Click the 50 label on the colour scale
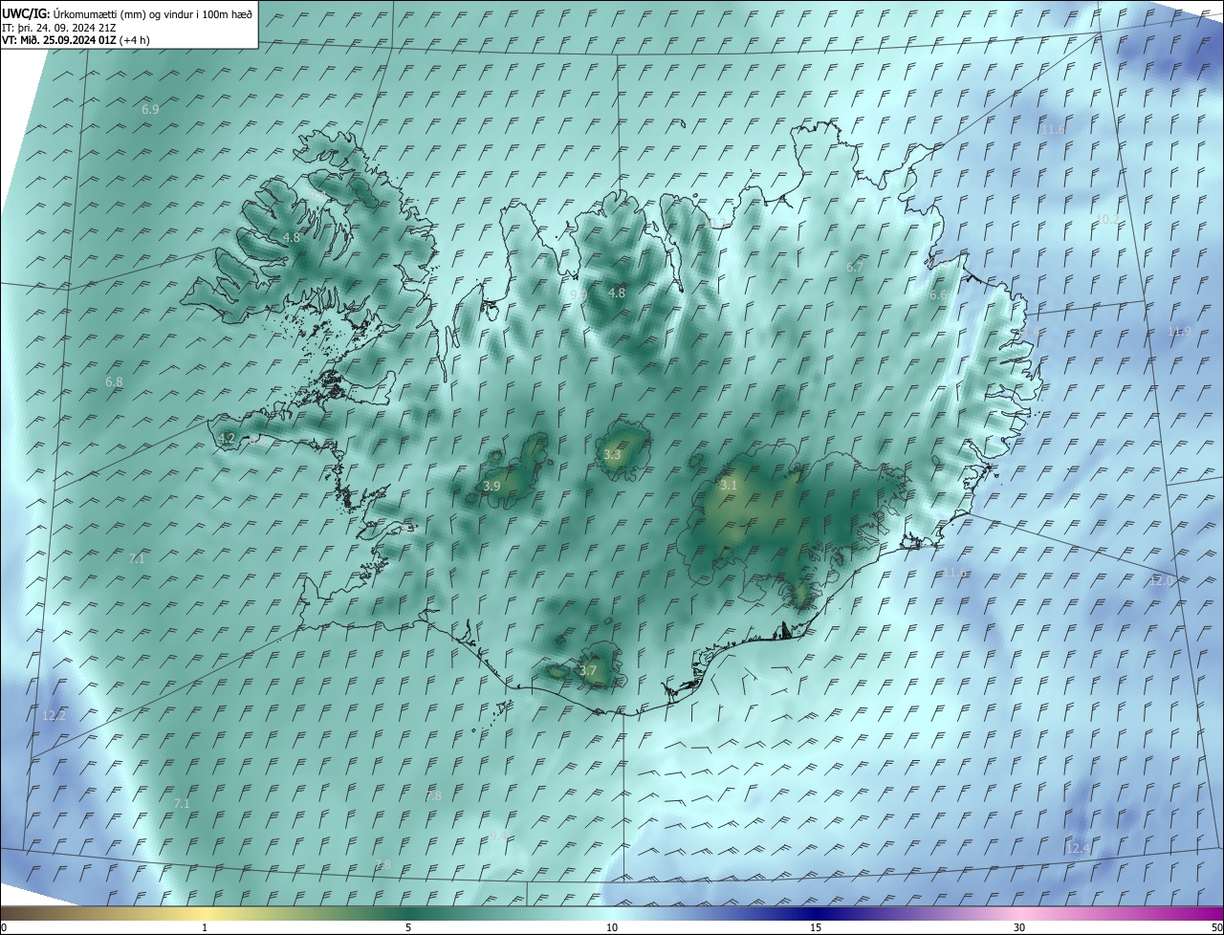The width and height of the screenshot is (1224, 935). pyautogui.click(x=1215, y=928)
